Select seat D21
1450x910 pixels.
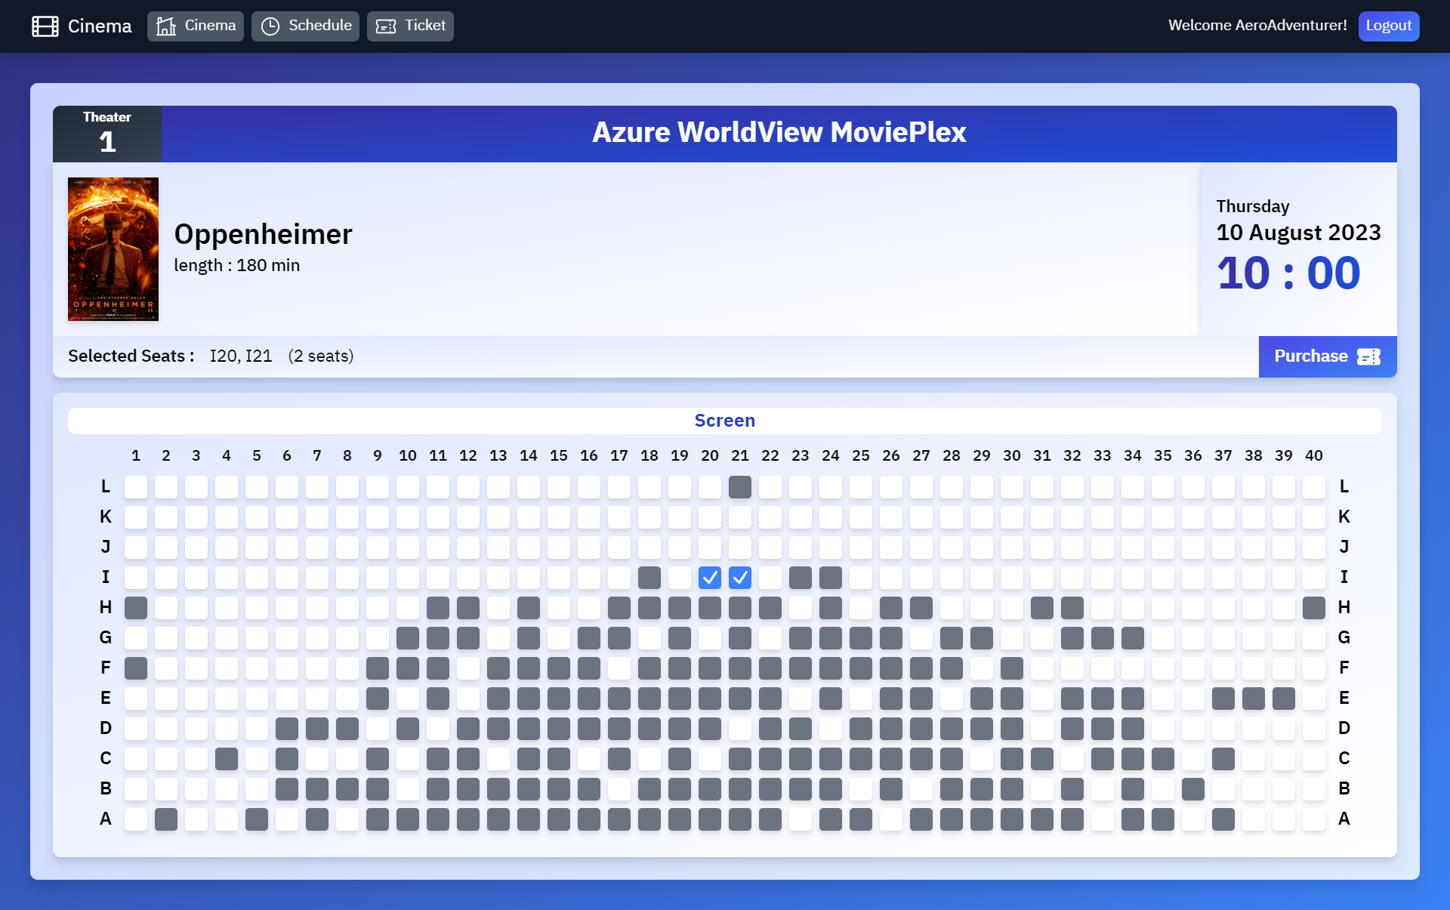pos(740,729)
